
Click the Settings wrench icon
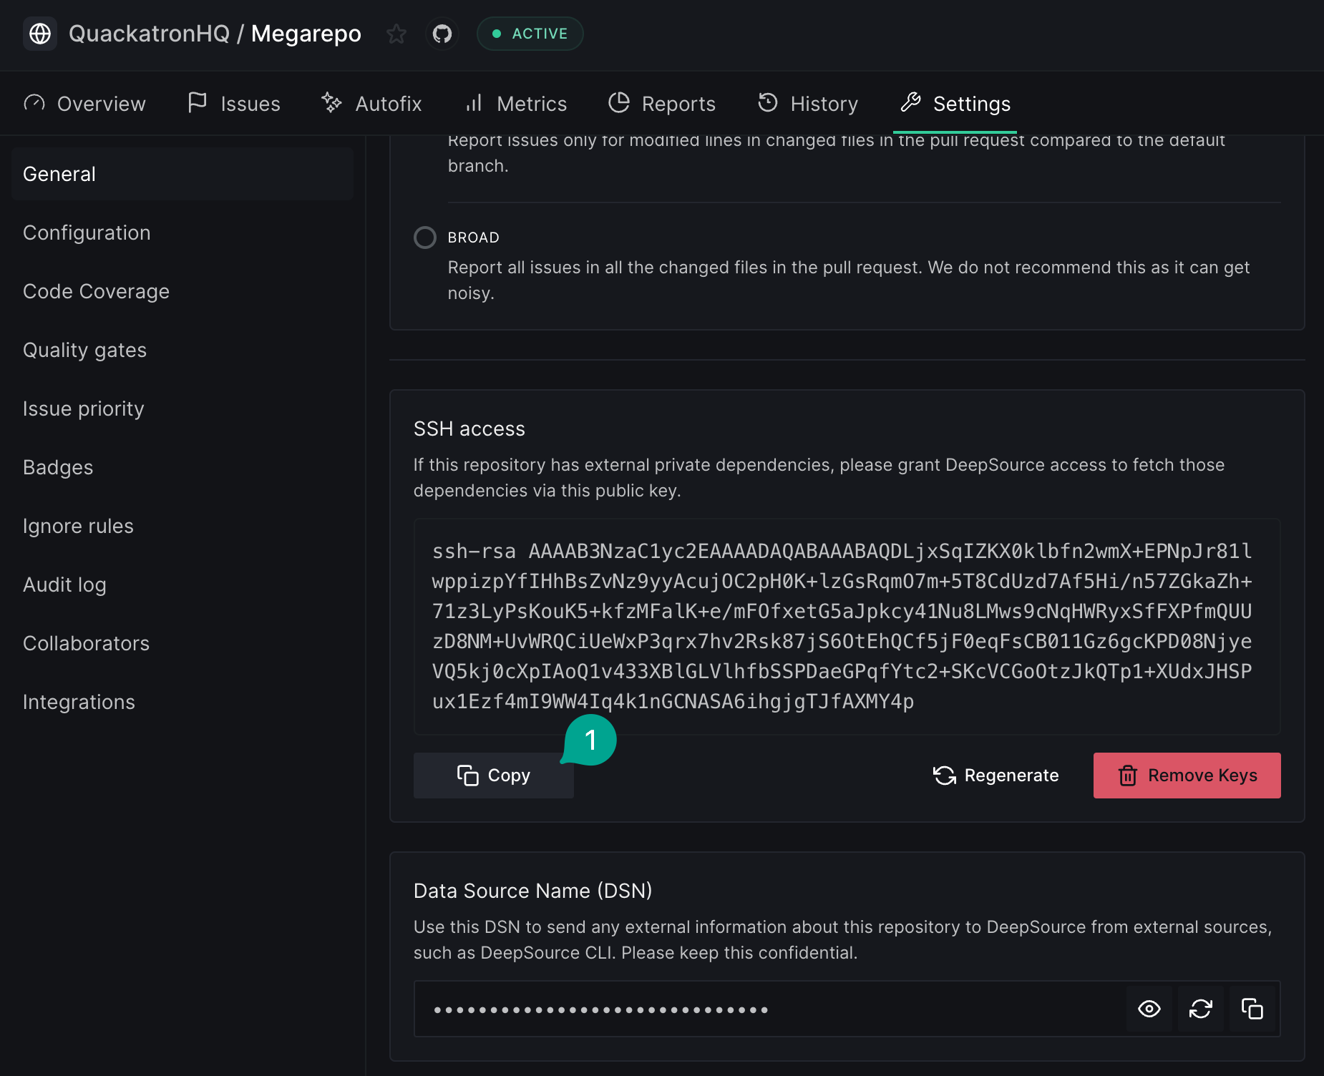coord(910,102)
